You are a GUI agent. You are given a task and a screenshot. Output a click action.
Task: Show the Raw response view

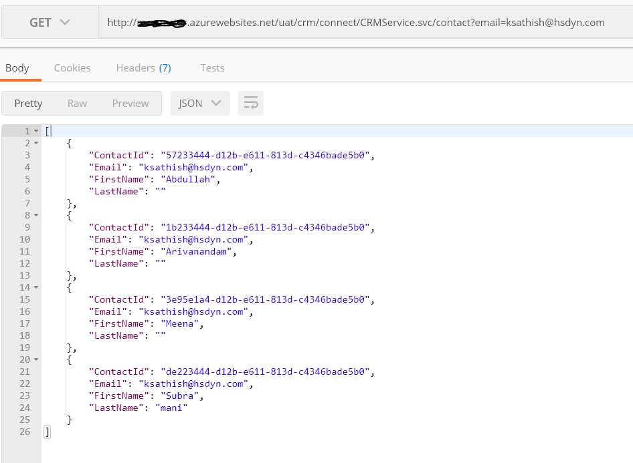(77, 103)
